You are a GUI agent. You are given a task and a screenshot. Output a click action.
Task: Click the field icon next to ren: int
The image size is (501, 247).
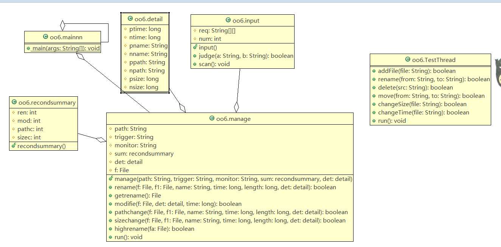coord(14,113)
